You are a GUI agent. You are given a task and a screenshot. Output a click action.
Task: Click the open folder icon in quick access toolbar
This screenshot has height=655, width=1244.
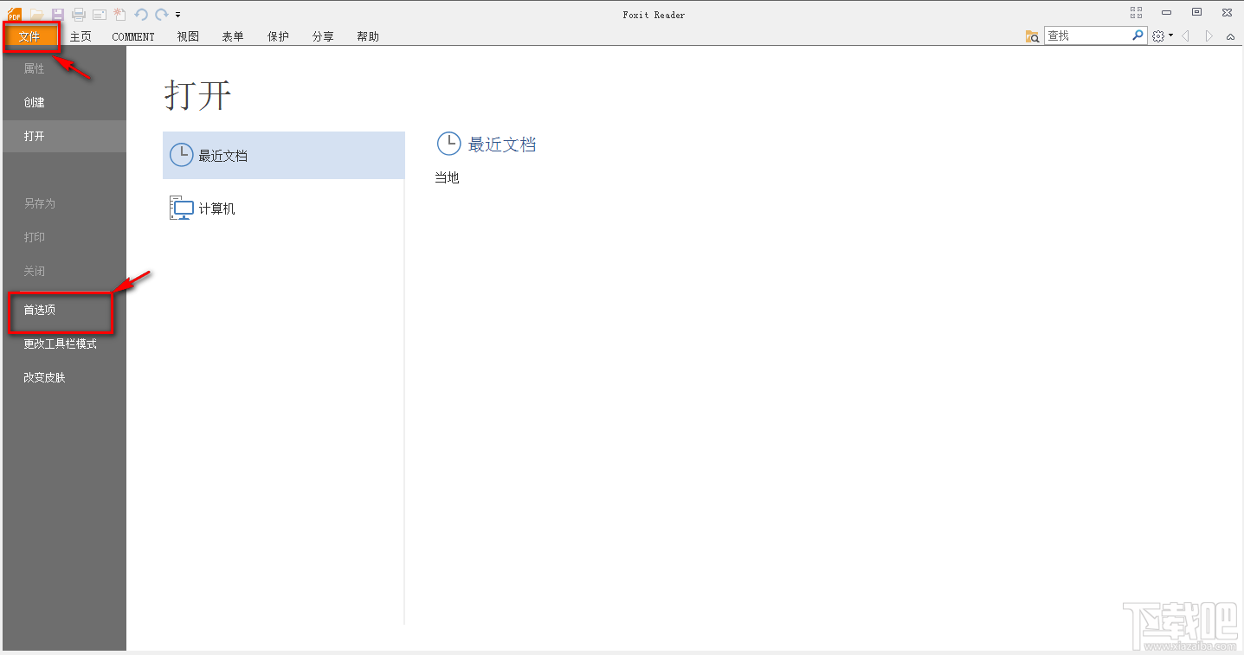point(36,14)
